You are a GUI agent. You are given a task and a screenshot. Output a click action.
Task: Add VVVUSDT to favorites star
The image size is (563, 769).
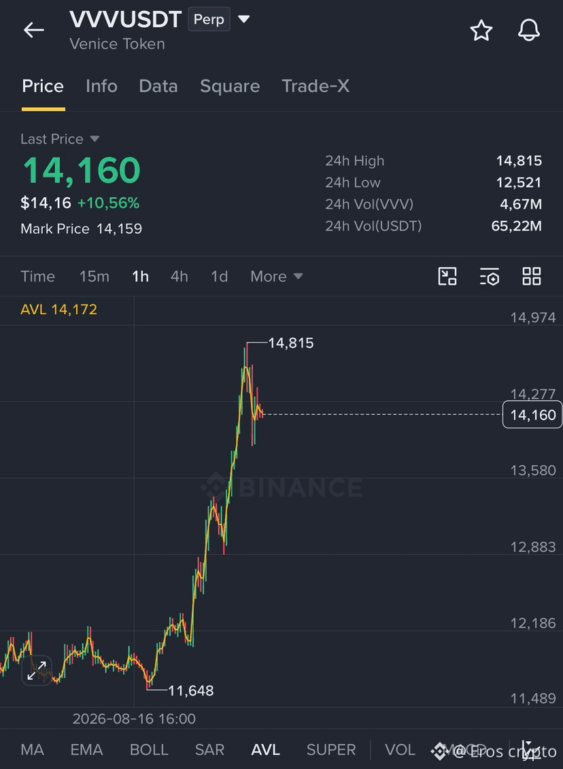481,31
